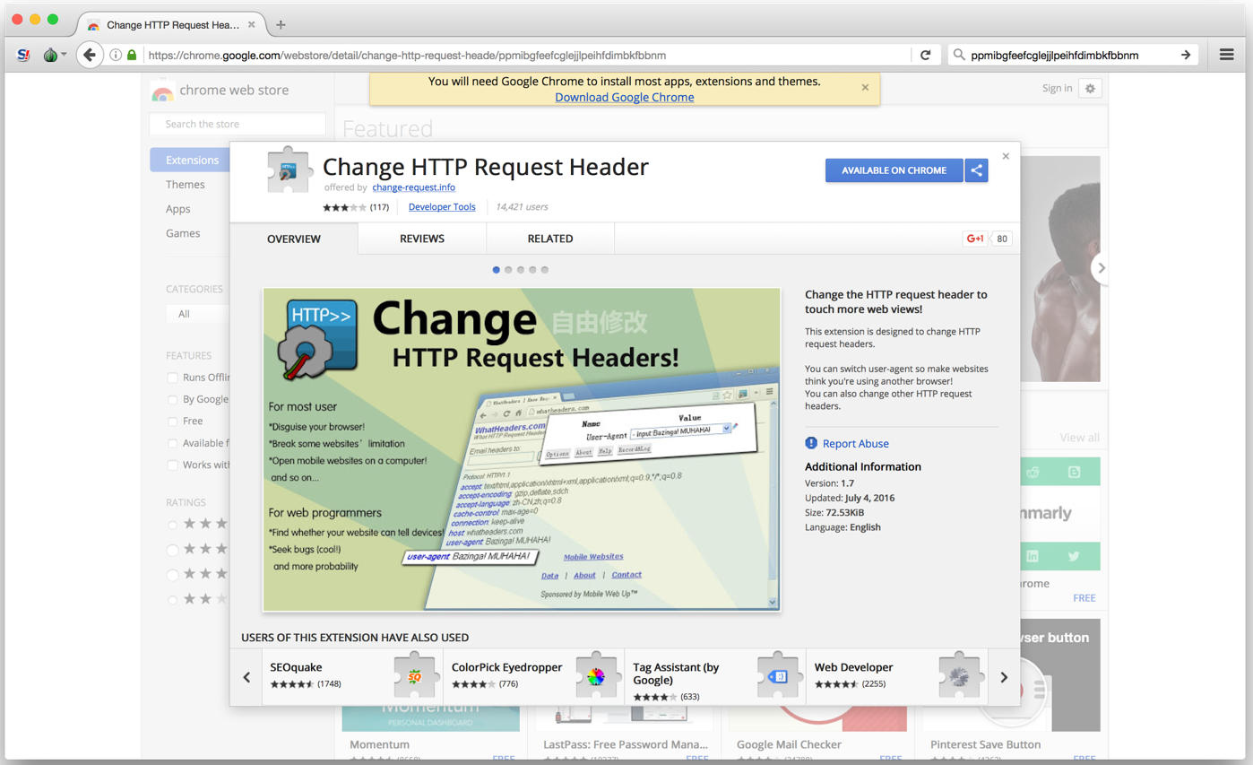
Task: Click the Web Store settings gear icon
Action: coord(1090,88)
